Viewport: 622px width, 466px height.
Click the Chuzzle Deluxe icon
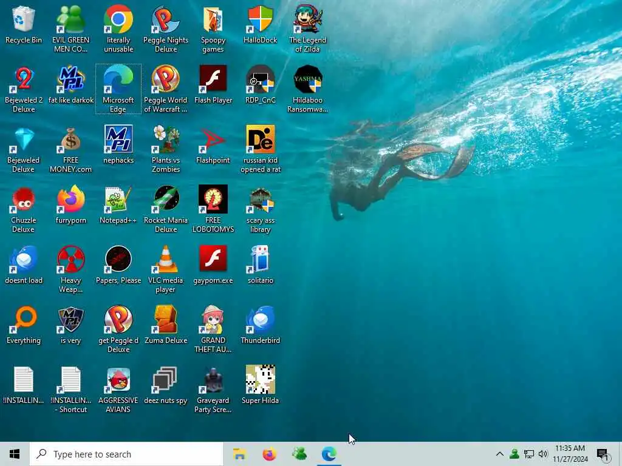click(24, 209)
